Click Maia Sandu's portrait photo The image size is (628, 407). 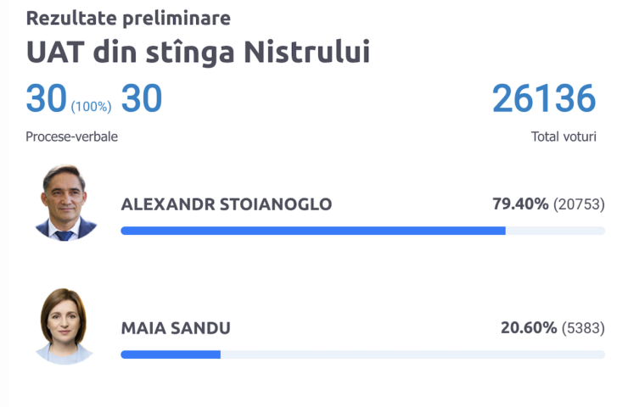click(64, 326)
